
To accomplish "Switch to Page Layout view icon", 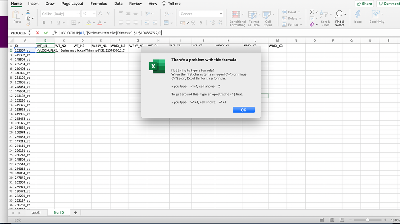I will tap(332, 220).
